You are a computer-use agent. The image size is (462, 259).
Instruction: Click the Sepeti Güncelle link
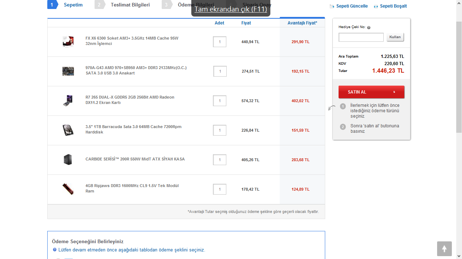point(349,6)
